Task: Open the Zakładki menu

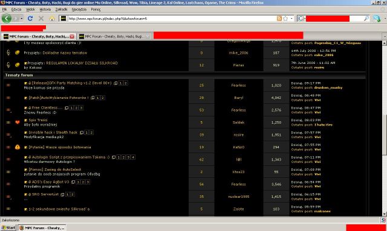Action: [x=61, y=10]
